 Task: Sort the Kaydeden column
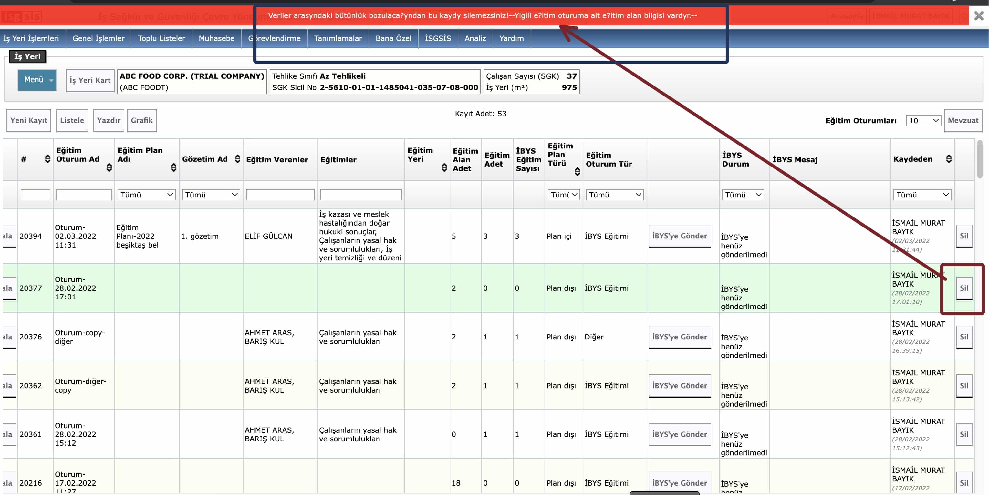point(948,159)
